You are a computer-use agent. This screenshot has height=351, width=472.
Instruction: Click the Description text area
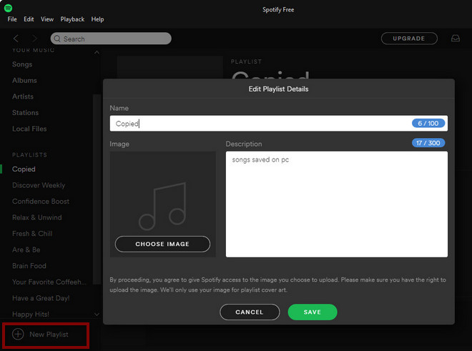[x=337, y=204]
